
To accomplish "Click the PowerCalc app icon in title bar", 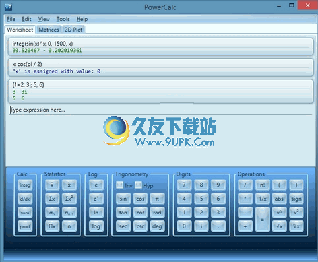I will click(8, 7).
